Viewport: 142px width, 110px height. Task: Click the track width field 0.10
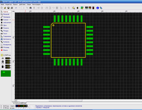pyautogui.click(x=7, y=58)
